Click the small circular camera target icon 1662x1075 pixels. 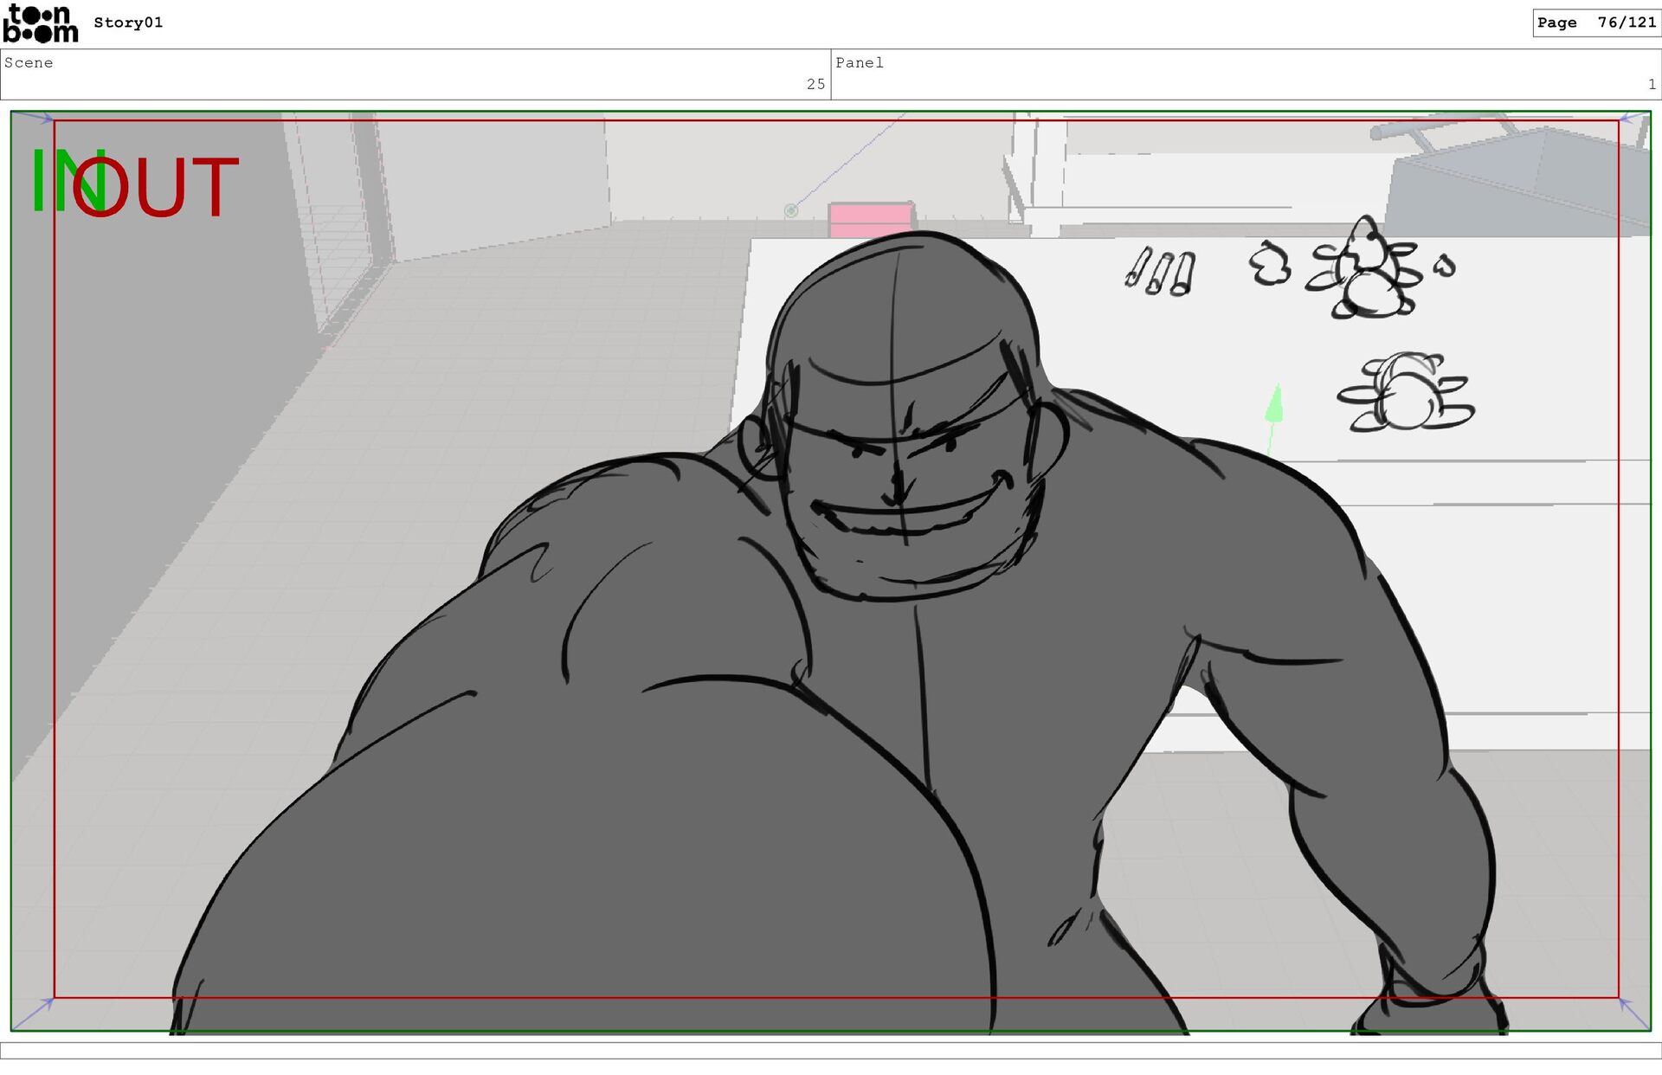pyautogui.click(x=790, y=210)
